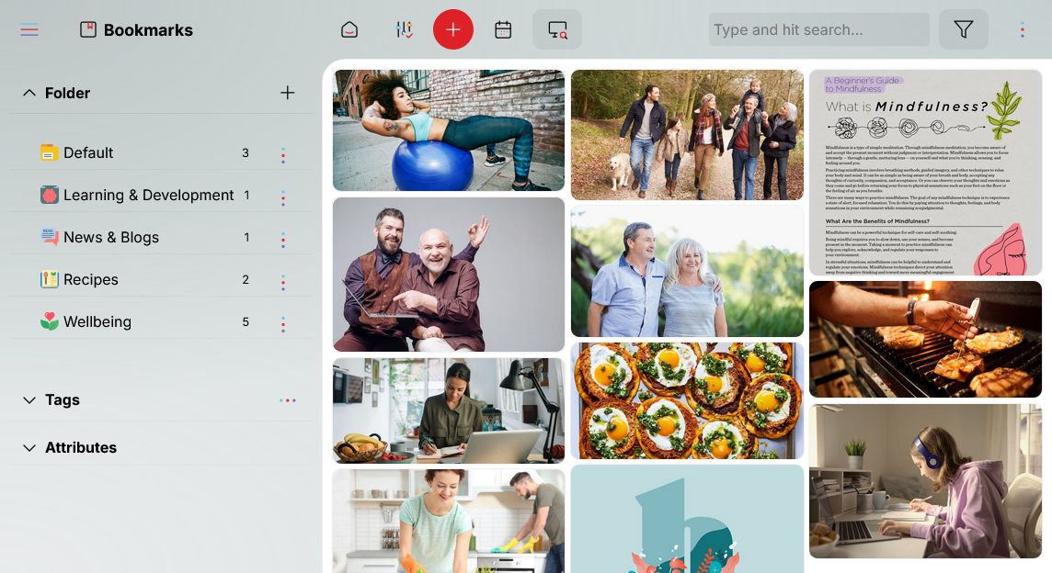Open the News & Blogs folder
This screenshot has width=1052, height=573.
click(110, 237)
